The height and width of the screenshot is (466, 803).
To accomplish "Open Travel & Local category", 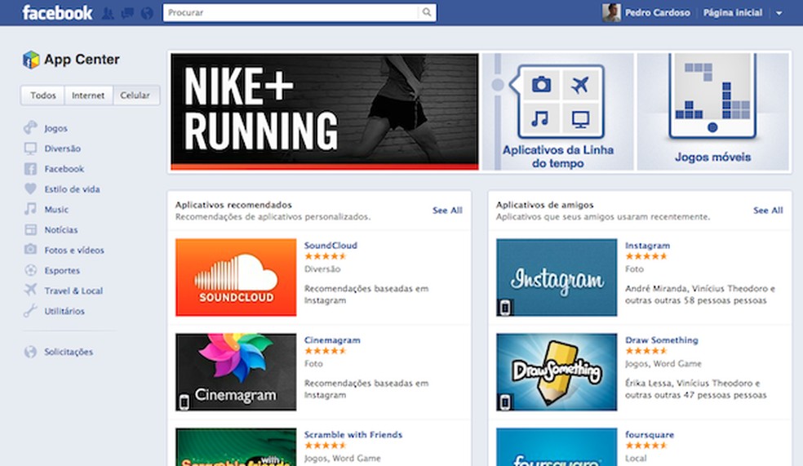I will click(73, 291).
